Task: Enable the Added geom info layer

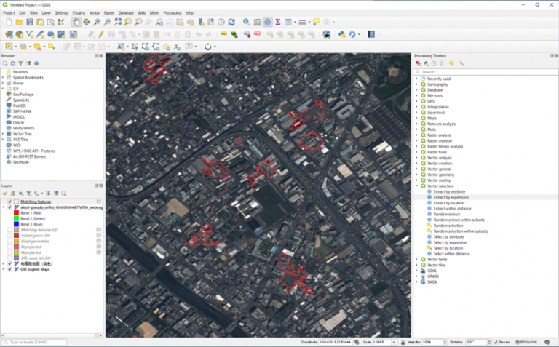Action: 10,236
